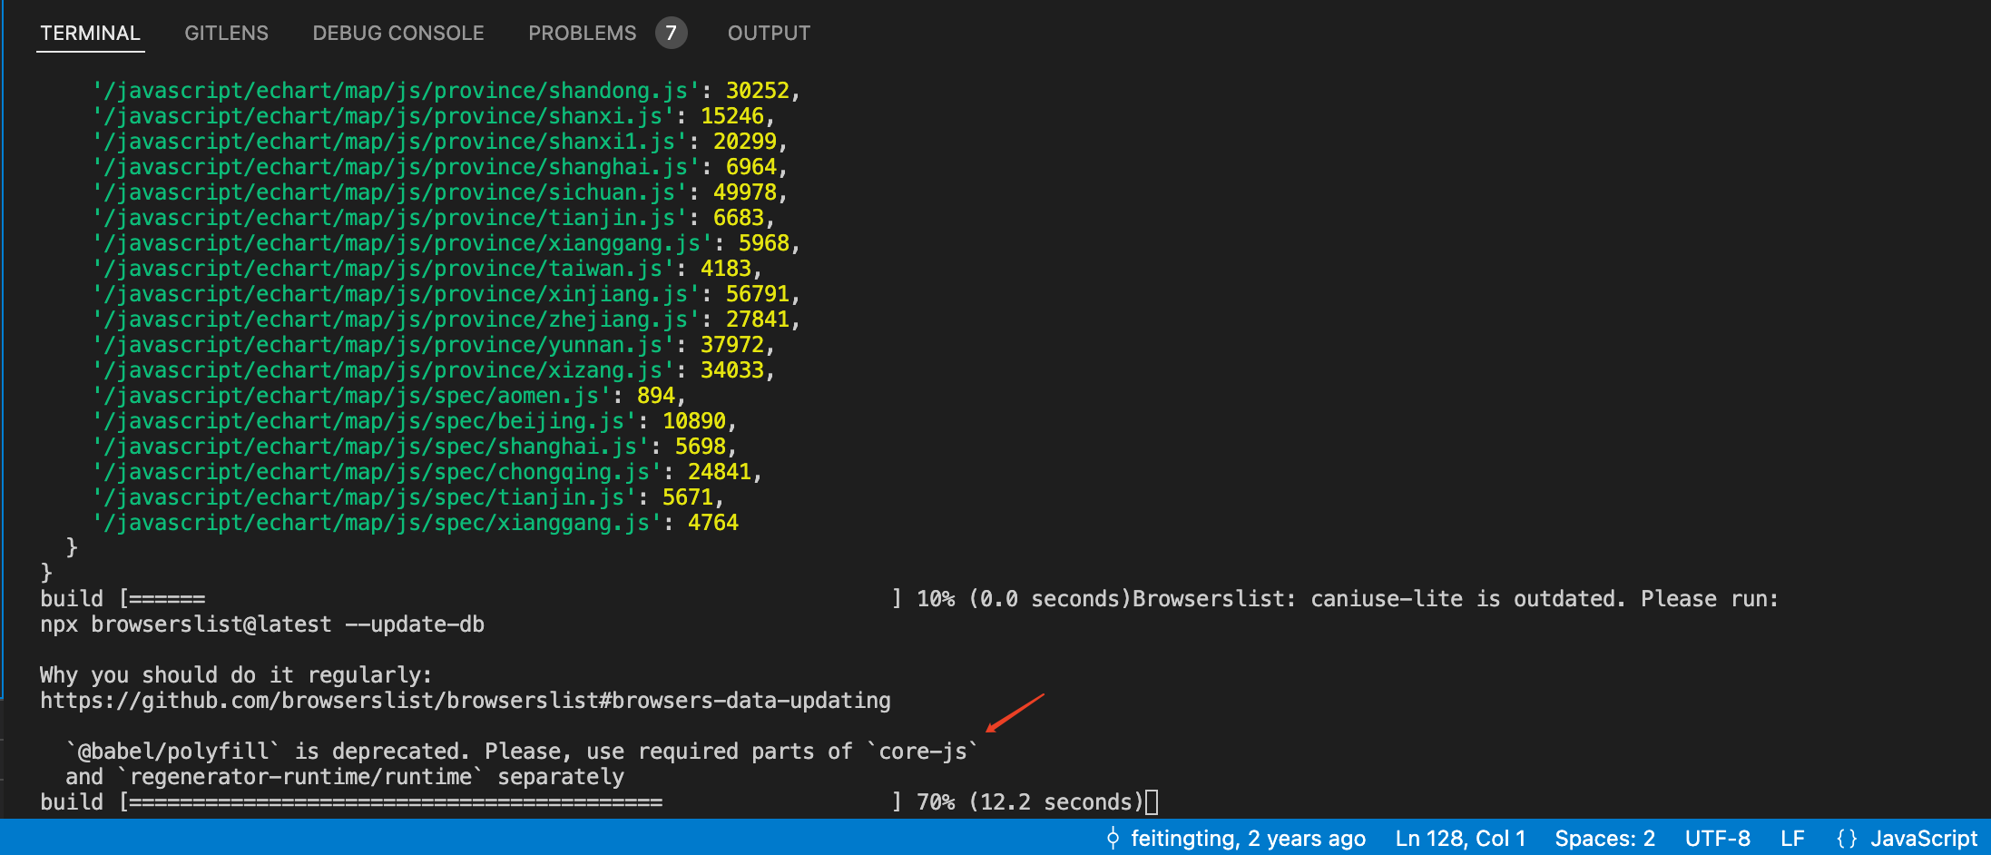This screenshot has width=1991, height=855.
Task: Open the DEBUG CONSOLE tab
Action: point(398,34)
